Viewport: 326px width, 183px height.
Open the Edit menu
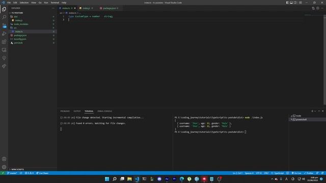pos(15,3)
